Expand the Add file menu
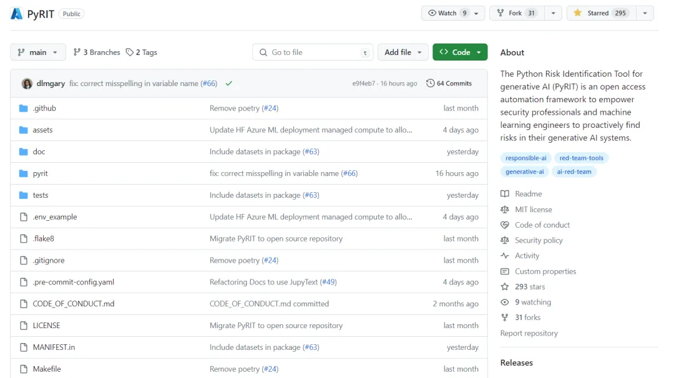 (x=403, y=52)
